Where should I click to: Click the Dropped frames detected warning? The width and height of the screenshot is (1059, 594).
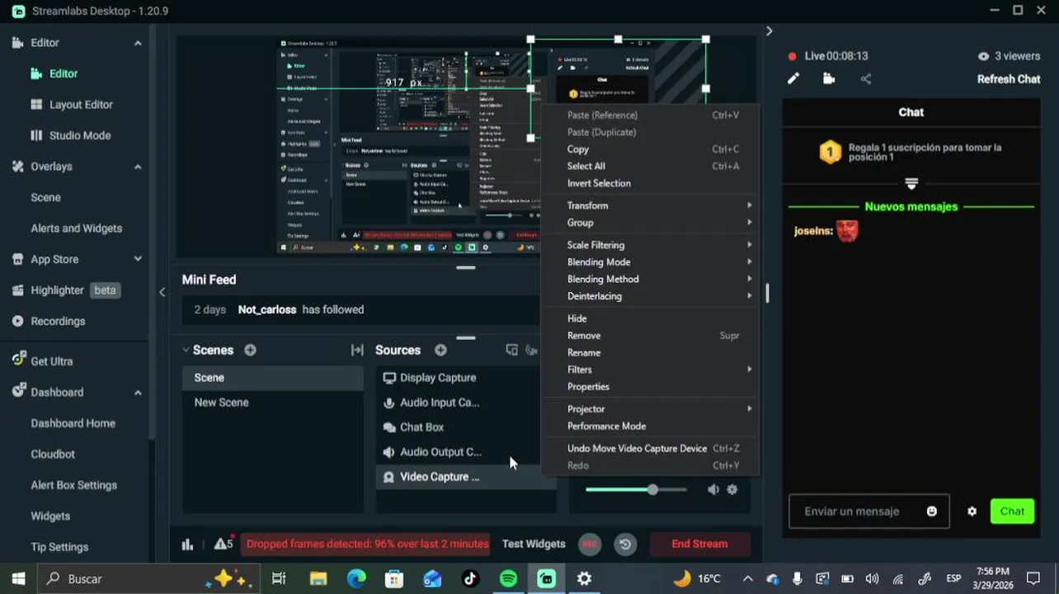(x=367, y=544)
